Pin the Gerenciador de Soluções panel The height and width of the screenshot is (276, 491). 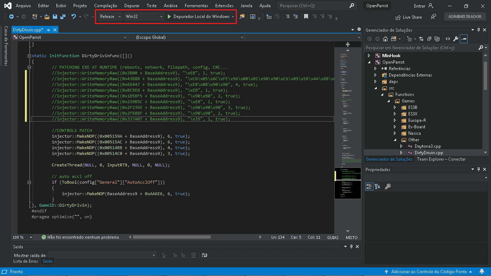tap(478, 30)
